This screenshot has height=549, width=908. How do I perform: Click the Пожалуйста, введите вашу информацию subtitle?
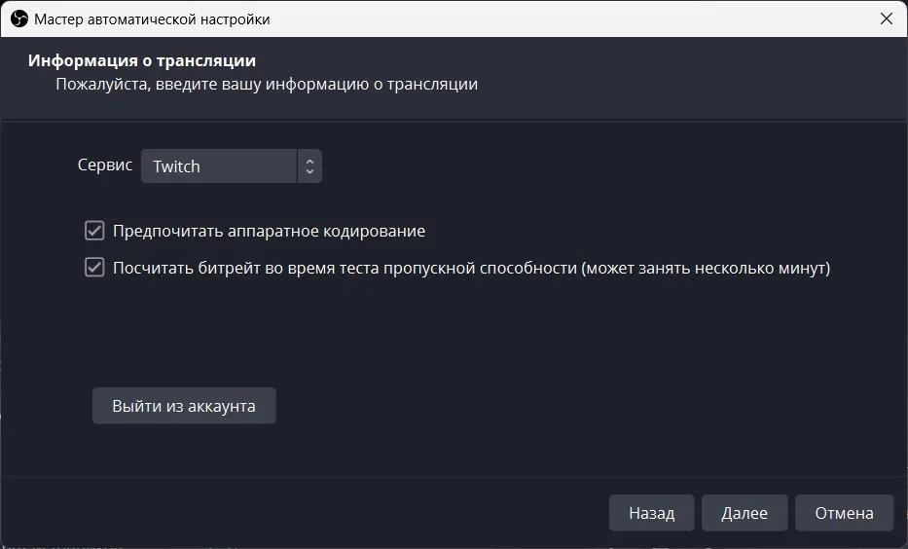click(267, 85)
